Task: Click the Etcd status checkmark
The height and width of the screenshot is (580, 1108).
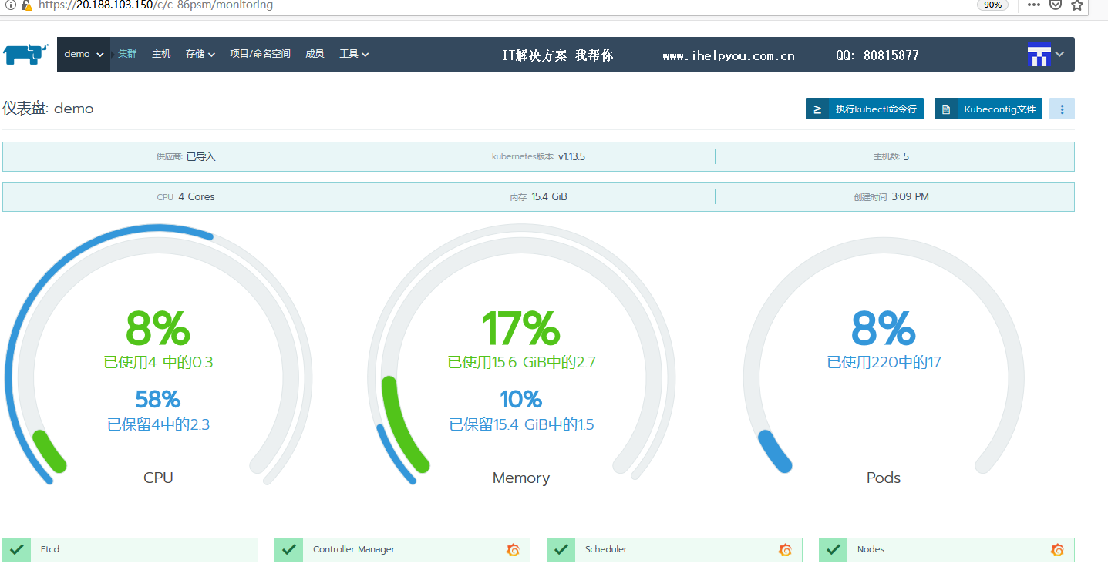Action: 16,550
